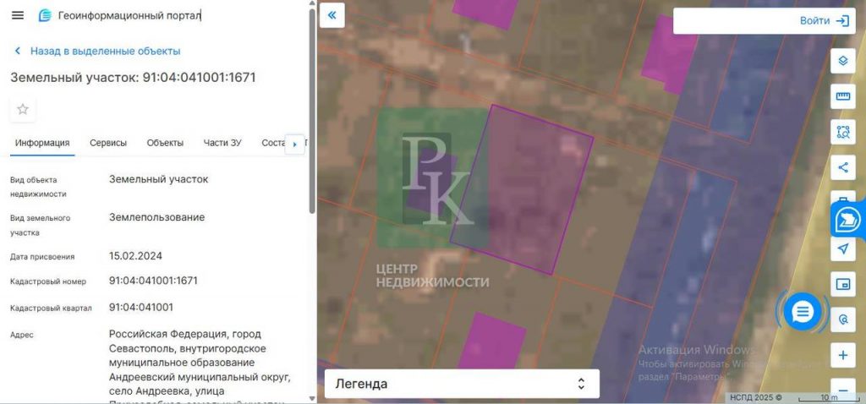The width and height of the screenshot is (866, 404).
Task: Zoom in the map with plus button
Action: pos(842,355)
